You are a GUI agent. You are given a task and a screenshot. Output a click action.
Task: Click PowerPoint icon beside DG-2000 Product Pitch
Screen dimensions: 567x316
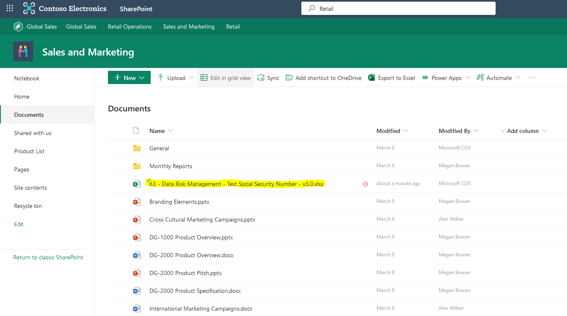(x=137, y=273)
